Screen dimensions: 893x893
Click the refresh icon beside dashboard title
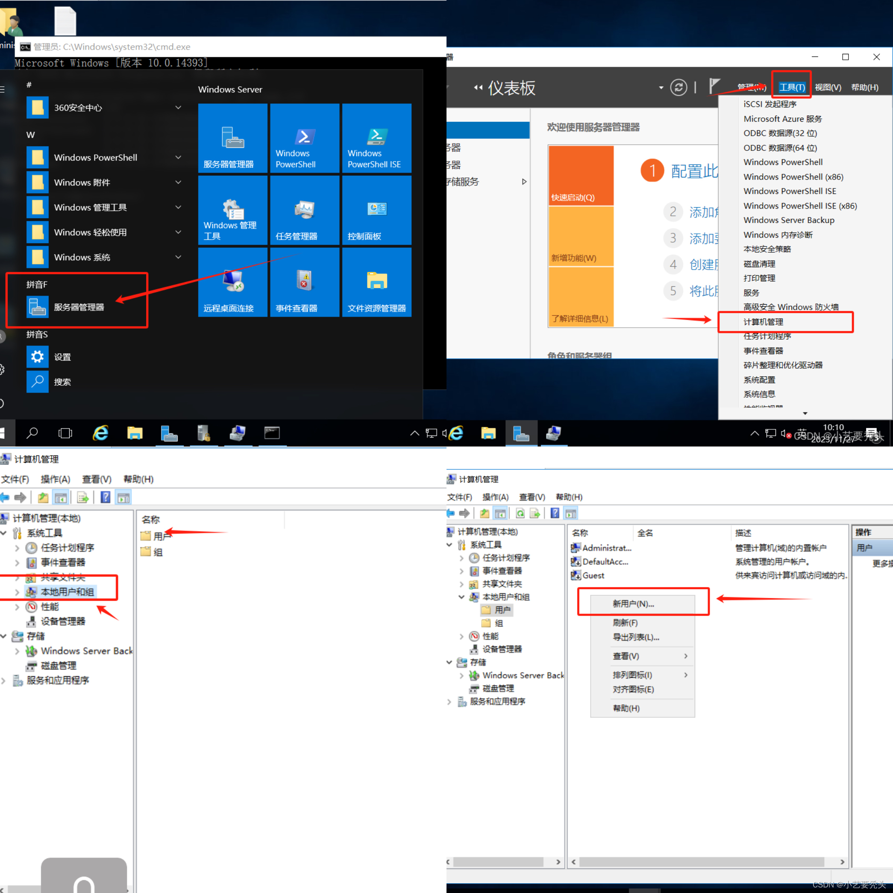point(678,87)
